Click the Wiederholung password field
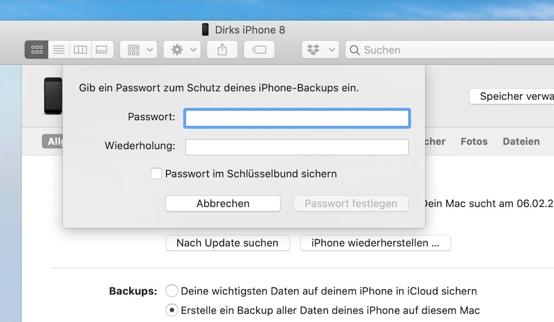 [297, 147]
